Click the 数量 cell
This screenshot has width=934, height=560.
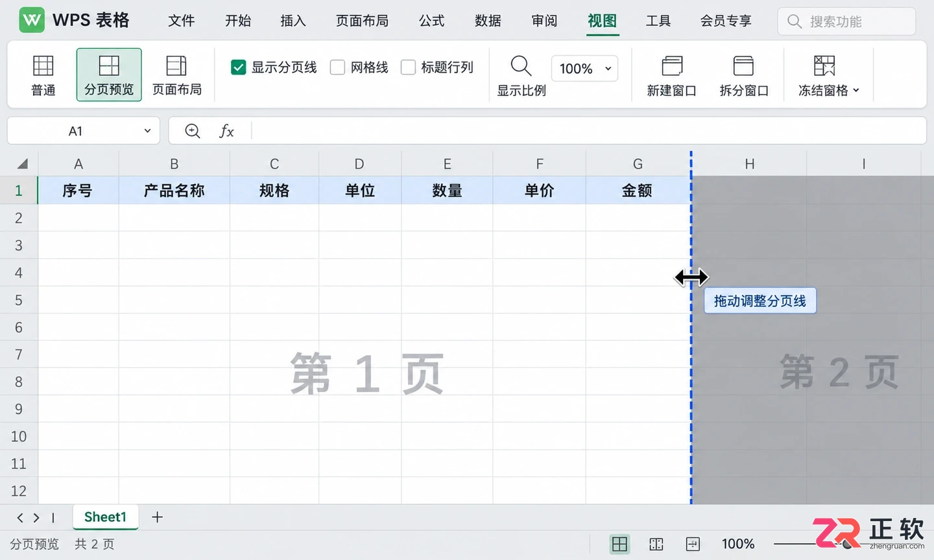tap(447, 191)
